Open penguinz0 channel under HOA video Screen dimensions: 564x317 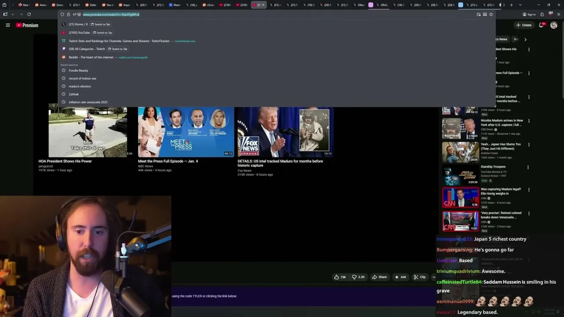tap(46, 166)
